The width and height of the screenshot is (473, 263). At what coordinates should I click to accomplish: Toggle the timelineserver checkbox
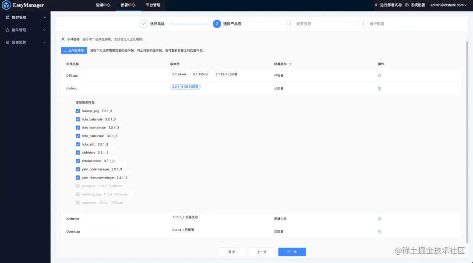pyautogui.click(x=78, y=161)
